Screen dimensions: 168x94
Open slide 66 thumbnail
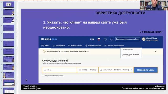pyautogui.click(x=9, y=75)
